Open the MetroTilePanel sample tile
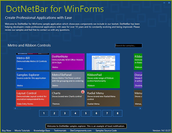This screenshot has width=172, height=133. (68, 80)
